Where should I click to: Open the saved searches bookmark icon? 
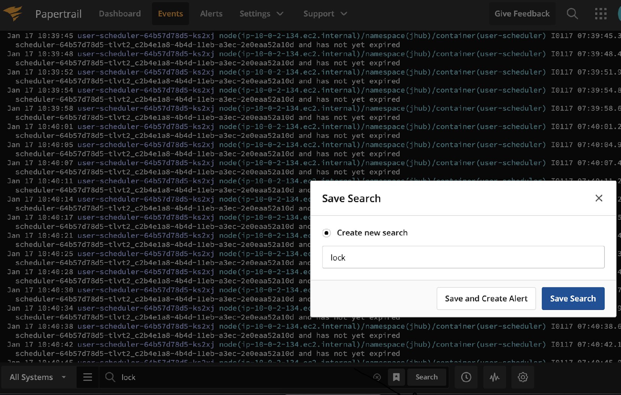tap(397, 377)
